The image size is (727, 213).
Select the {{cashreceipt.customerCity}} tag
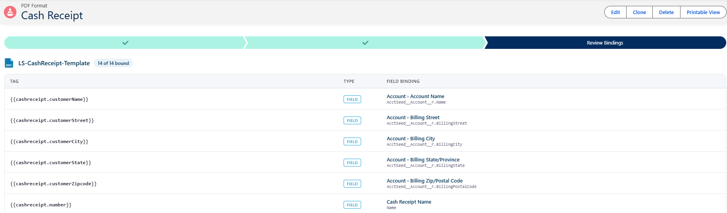tap(49, 141)
